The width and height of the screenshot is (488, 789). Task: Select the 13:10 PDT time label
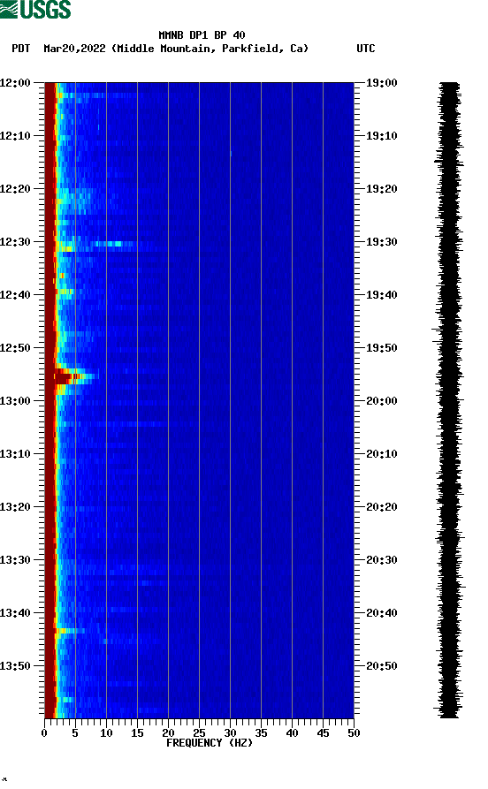tap(15, 453)
